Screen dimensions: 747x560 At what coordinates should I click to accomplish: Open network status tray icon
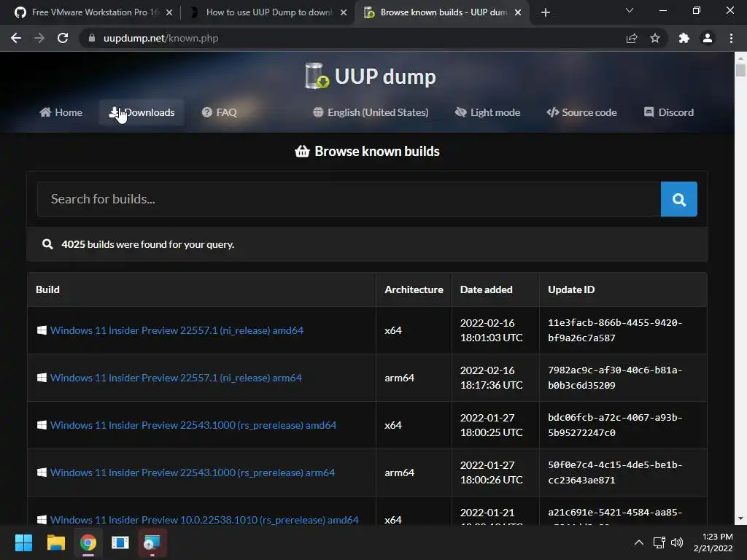(659, 542)
